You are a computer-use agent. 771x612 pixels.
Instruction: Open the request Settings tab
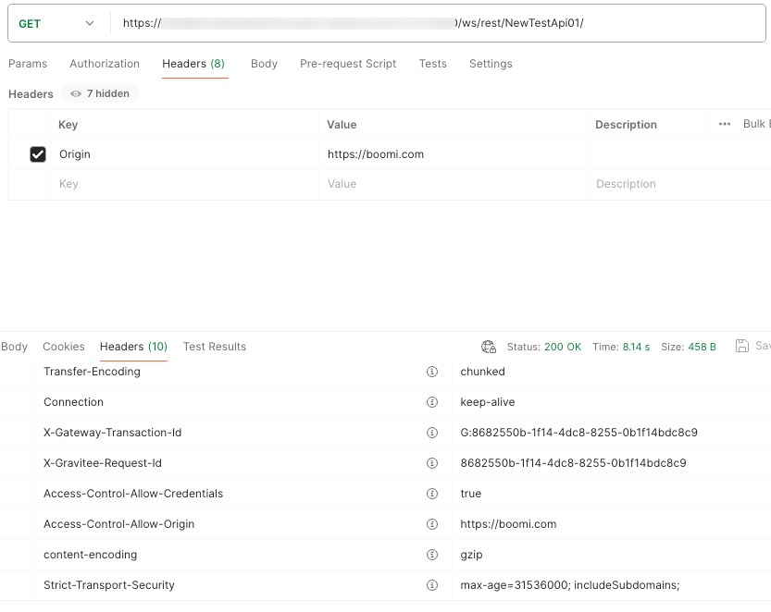pyautogui.click(x=491, y=64)
